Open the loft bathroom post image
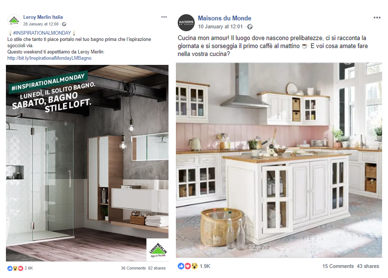 [87, 163]
